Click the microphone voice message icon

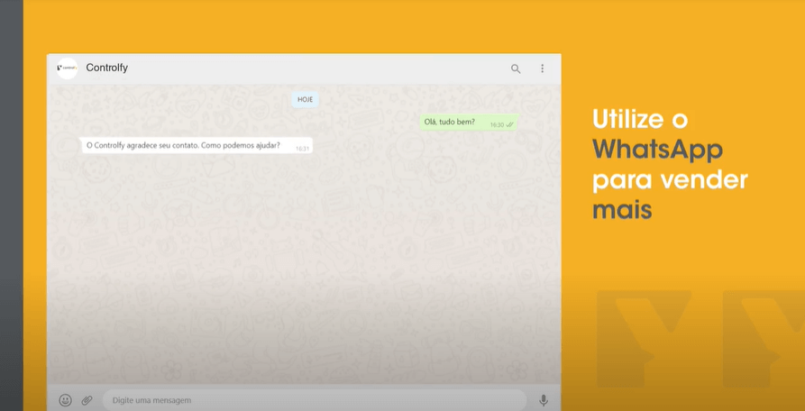tap(544, 400)
